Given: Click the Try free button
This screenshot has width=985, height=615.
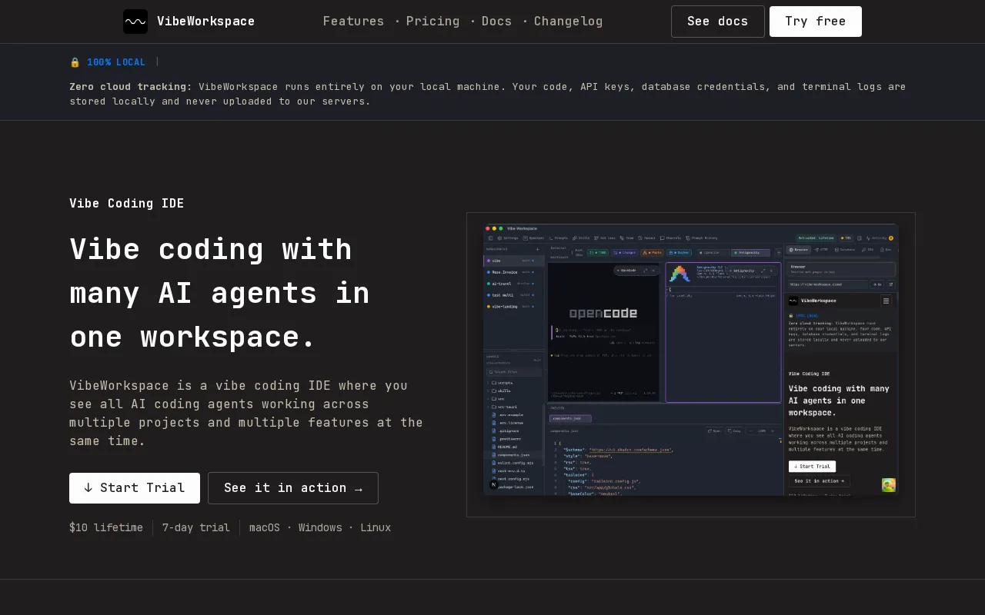Looking at the screenshot, I should 816,22.
